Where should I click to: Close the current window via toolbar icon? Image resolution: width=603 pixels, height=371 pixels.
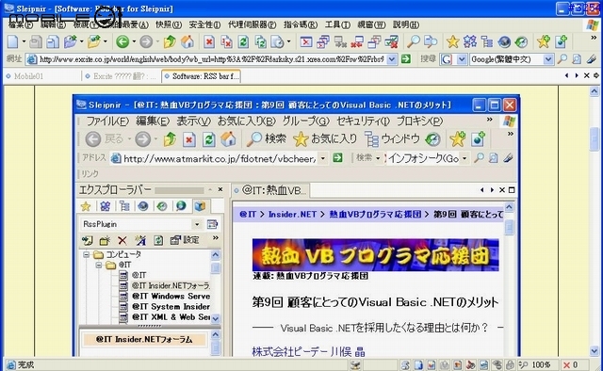point(306,41)
